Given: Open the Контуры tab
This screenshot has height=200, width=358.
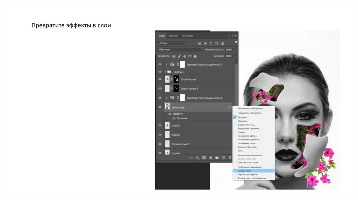Looking at the screenshot, I should point(187,36).
